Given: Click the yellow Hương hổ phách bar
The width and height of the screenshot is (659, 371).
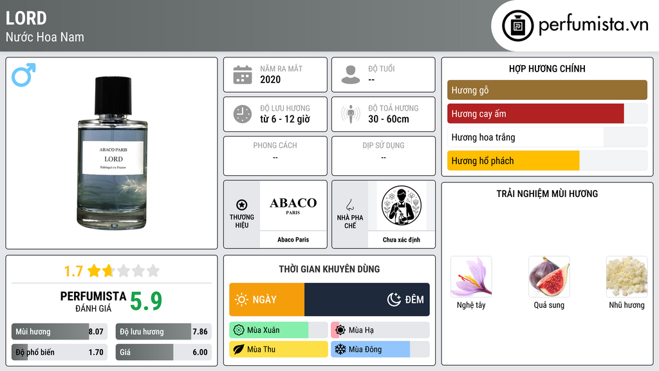Looking at the screenshot, I should [513, 160].
